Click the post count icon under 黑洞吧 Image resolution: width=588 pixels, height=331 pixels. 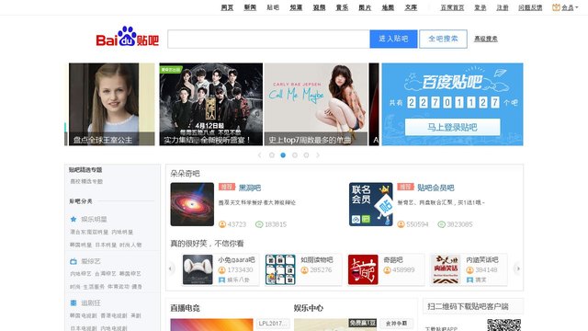click(259, 224)
